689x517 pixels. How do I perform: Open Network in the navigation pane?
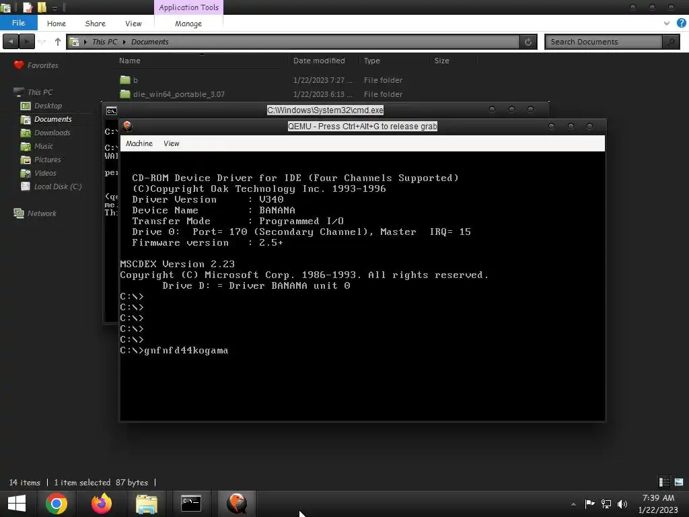coord(35,213)
